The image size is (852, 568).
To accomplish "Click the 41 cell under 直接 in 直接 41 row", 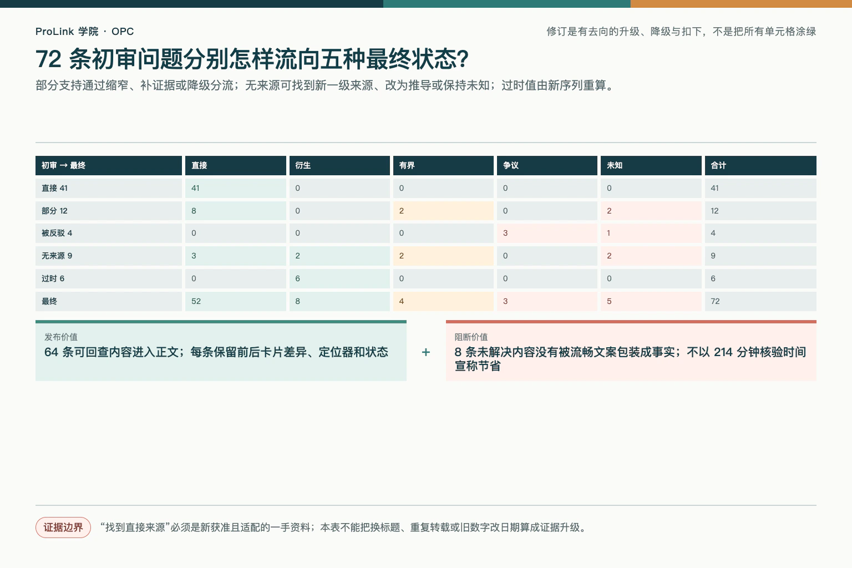I will [235, 188].
